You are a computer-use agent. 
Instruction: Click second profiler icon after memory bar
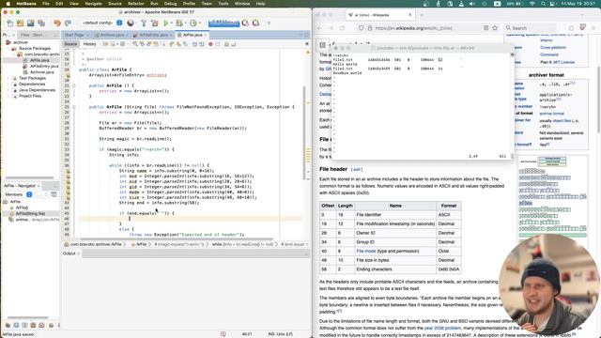click(x=255, y=23)
